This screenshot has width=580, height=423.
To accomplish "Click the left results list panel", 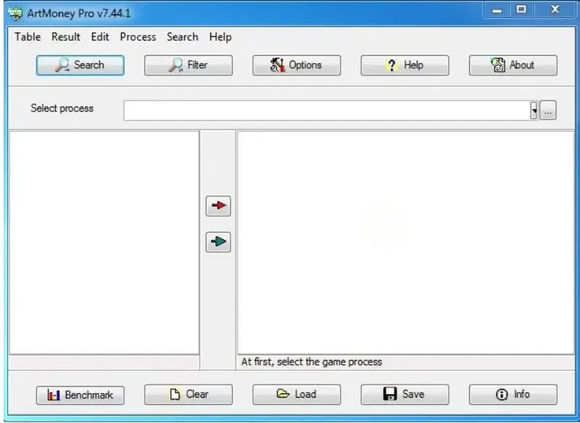I will pos(104,243).
